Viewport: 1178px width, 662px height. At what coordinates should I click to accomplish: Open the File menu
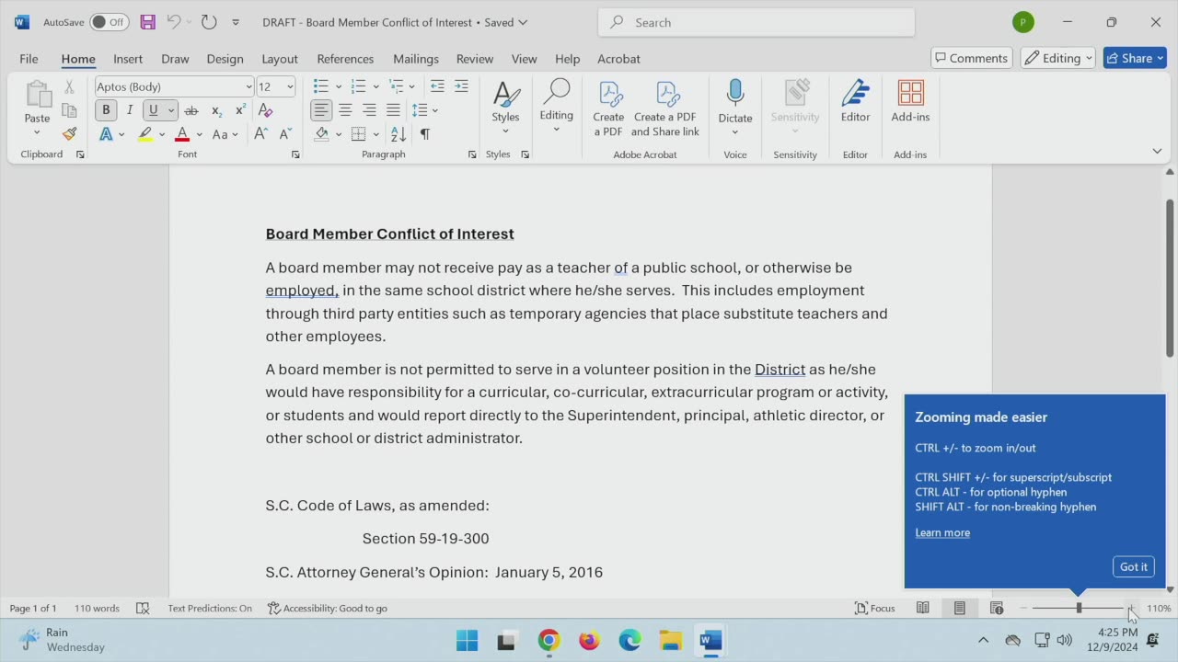click(29, 58)
